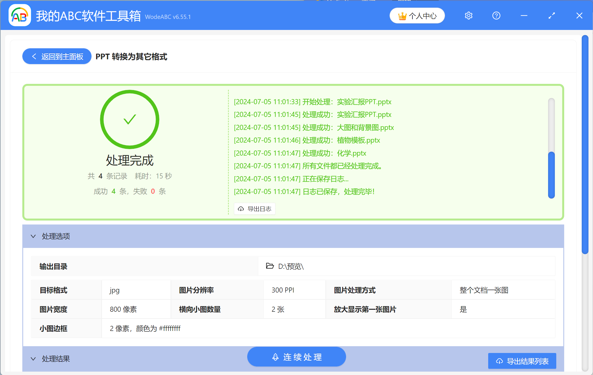This screenshot has width=593, height=375.
Task: Click the 导出结果列表 button
Action: (522, 361)
